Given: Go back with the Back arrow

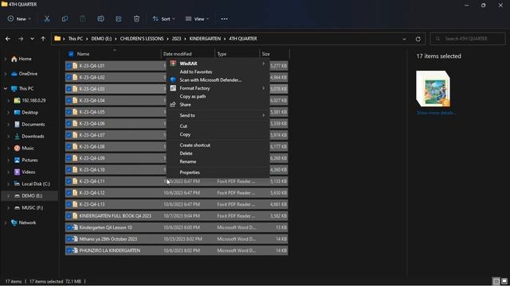Looking at the screenshot, I should (x=8, y=39).
